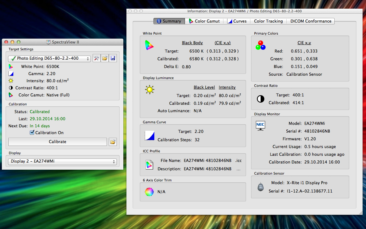Viewport: 366px width, 229px height.
Task: Open target file with folder icon beside tools
Action: [104, 58]
